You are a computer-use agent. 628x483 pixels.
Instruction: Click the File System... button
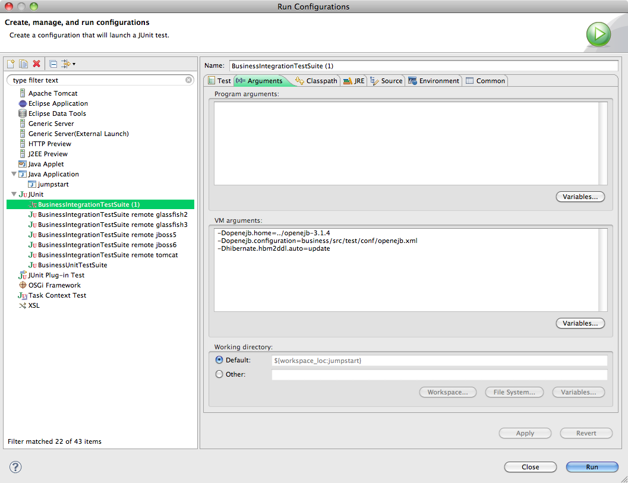point(515,392)
